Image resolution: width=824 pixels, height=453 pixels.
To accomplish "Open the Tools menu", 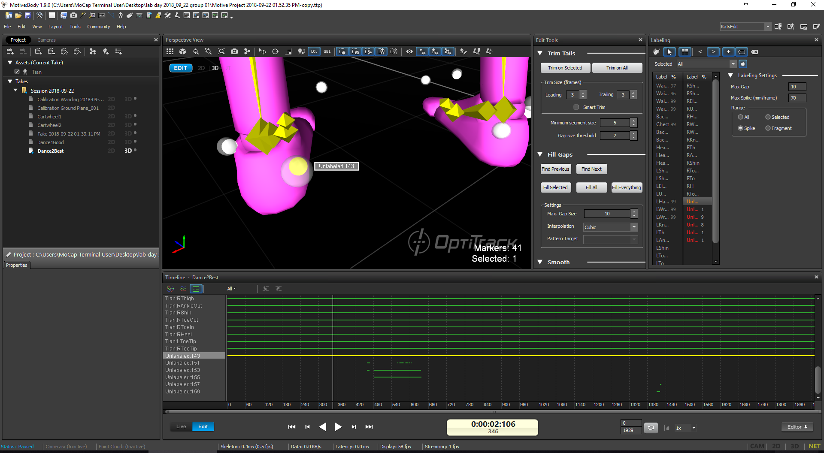I will coord(75,27).
